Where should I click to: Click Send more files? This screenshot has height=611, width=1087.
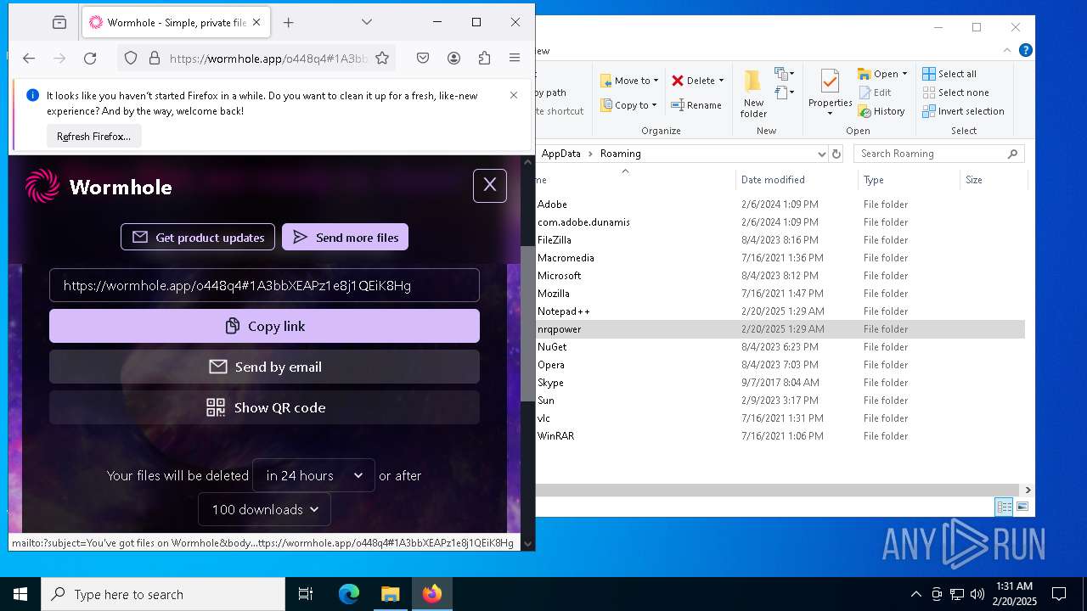coord(345,237)
